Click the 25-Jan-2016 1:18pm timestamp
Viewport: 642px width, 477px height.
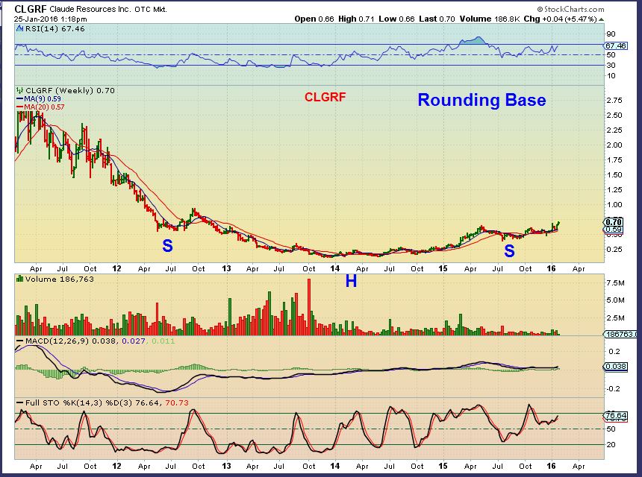click(50, 19)
